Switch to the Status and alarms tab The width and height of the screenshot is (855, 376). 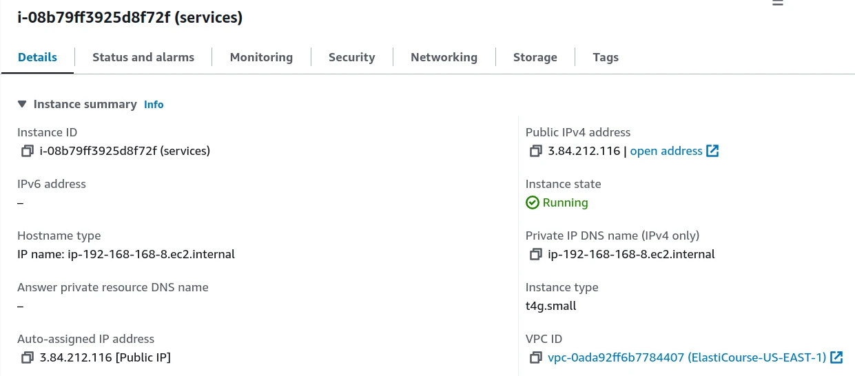coord(143,57)
